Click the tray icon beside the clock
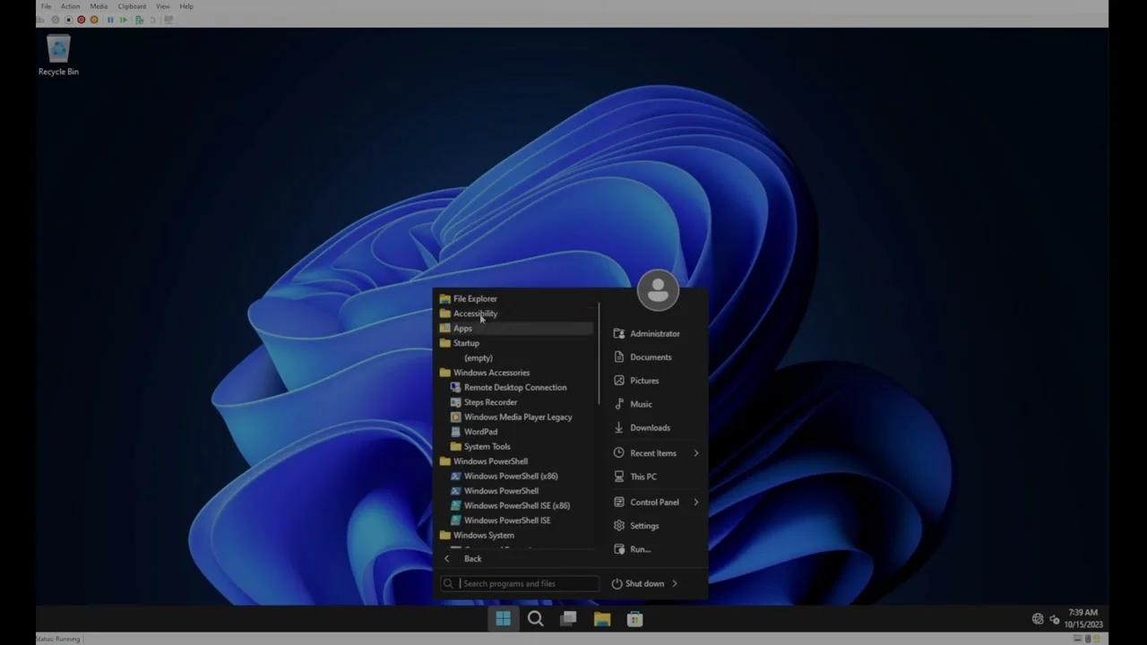The image size is (1147, 645). 1055,619
